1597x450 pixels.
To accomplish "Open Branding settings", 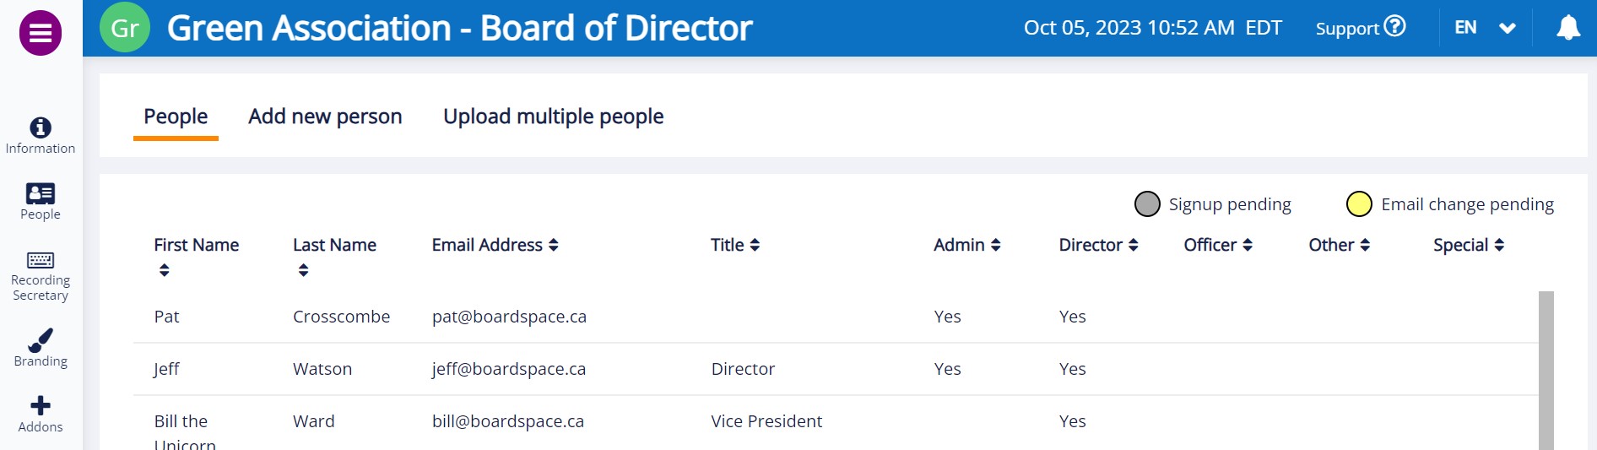I will tap(41, 348).
